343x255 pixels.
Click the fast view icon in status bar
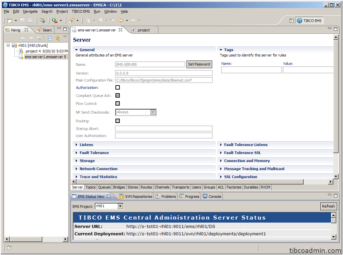[x=9, y=247]
